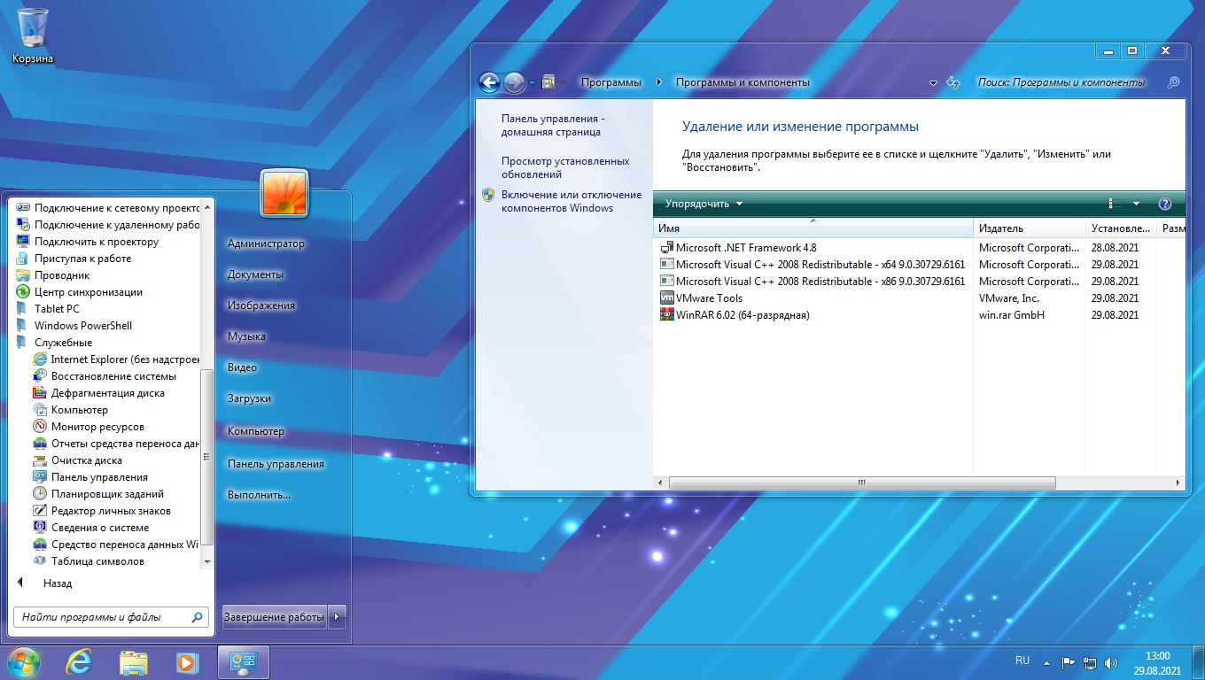Click the Найти программы и файлы search box

point(112,617)
